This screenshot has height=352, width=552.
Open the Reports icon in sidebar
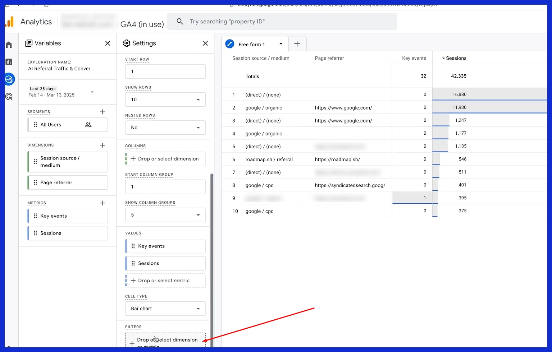[9, 62]
